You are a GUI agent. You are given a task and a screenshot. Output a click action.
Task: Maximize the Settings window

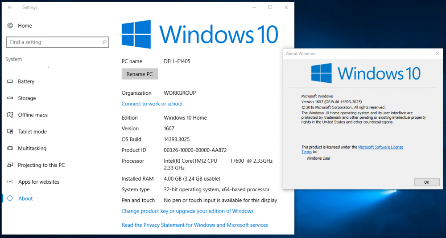click(x=270, y=8)
